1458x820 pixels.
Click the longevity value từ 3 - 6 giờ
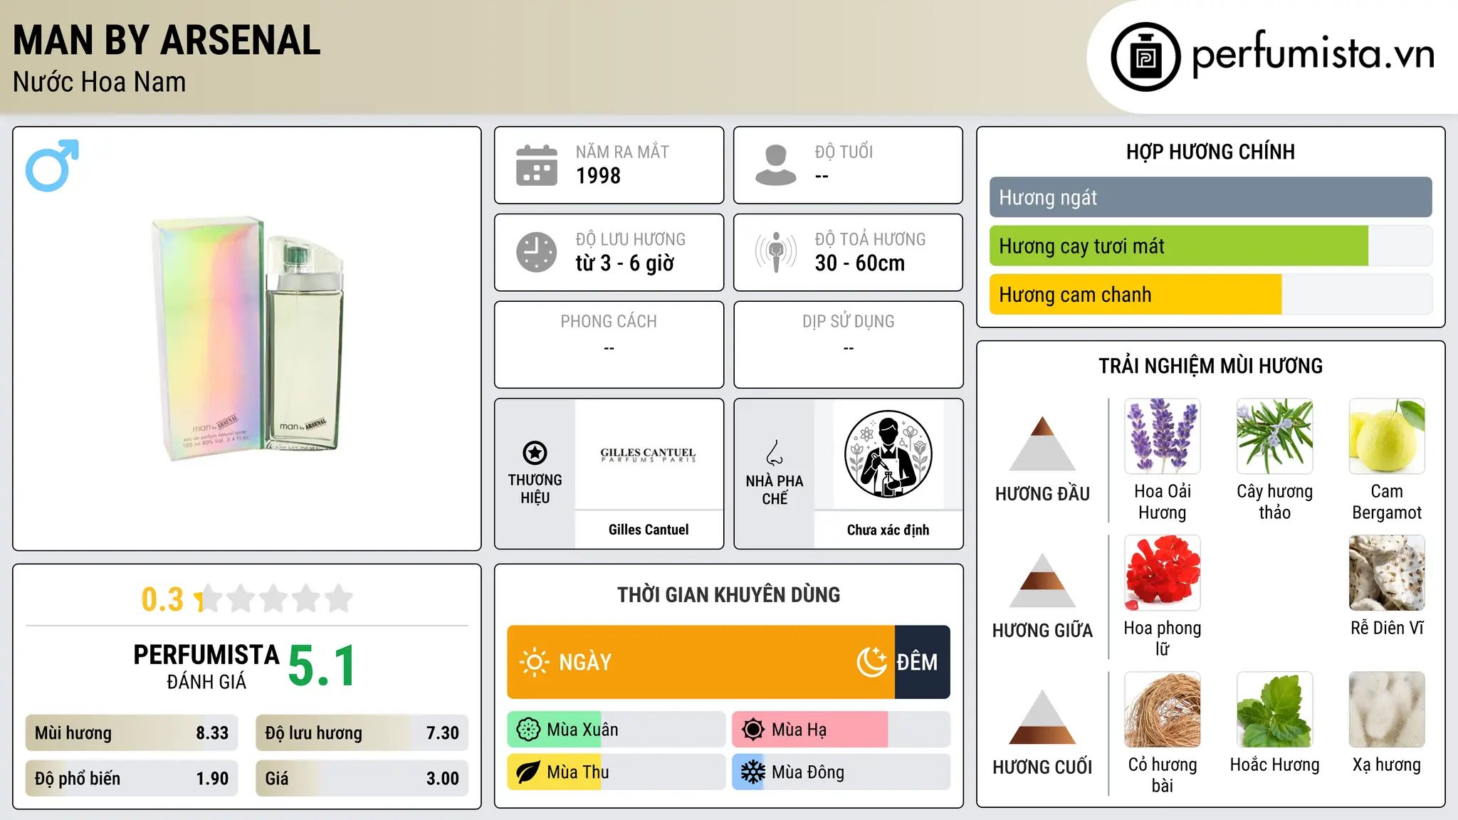[x=624, y=263]
